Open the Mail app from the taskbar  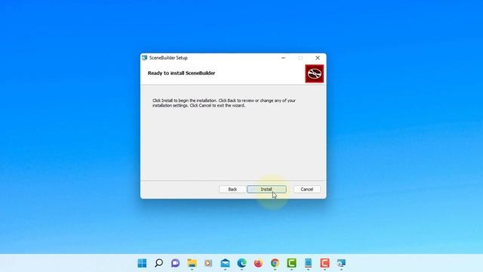point(225,263)
